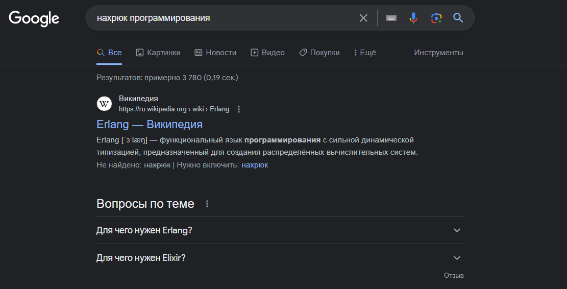Open the on-screen keyboard icon

391,18
